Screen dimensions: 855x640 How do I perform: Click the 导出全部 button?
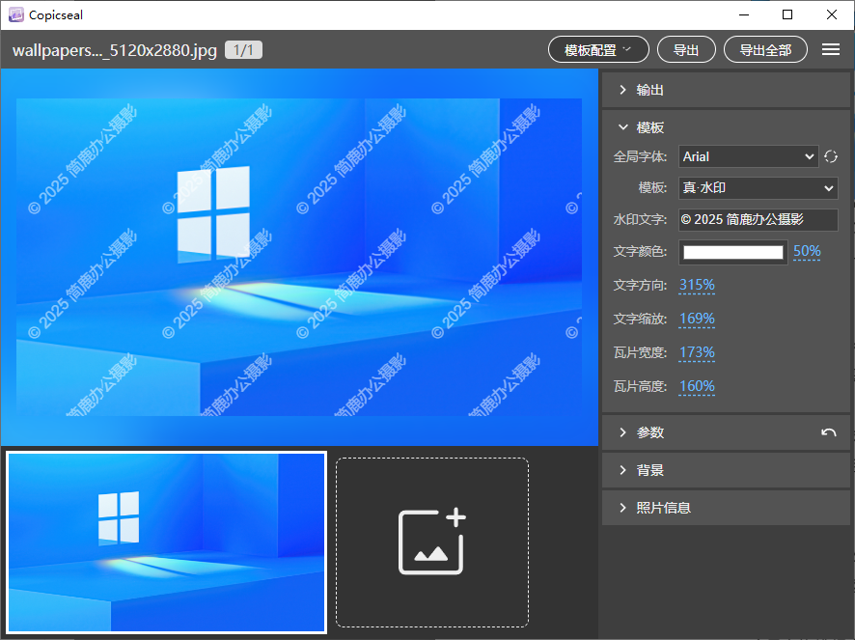click(x=765, y=50)
